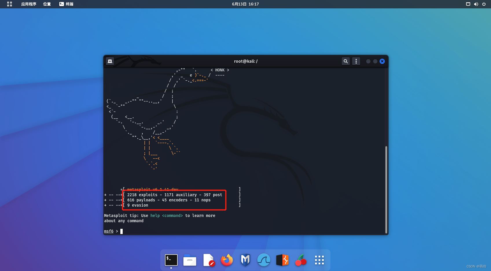Viewport: 491px width, 271px height.
Task: Open the 终端 terminal app menu
Action: pos(66,4)
